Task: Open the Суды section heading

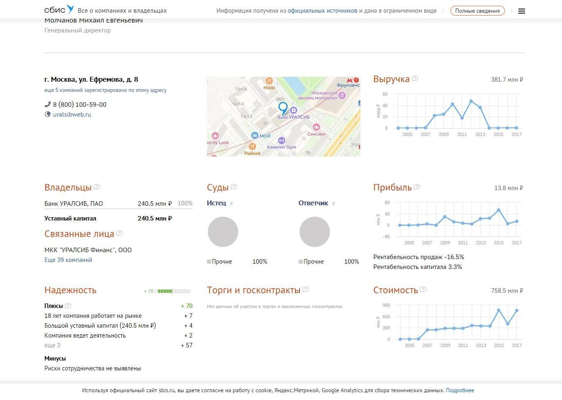Action: pos(218,187)
